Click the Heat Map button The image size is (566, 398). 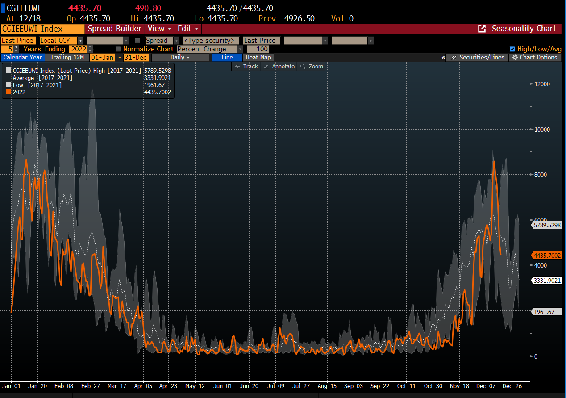pos(258,57)
